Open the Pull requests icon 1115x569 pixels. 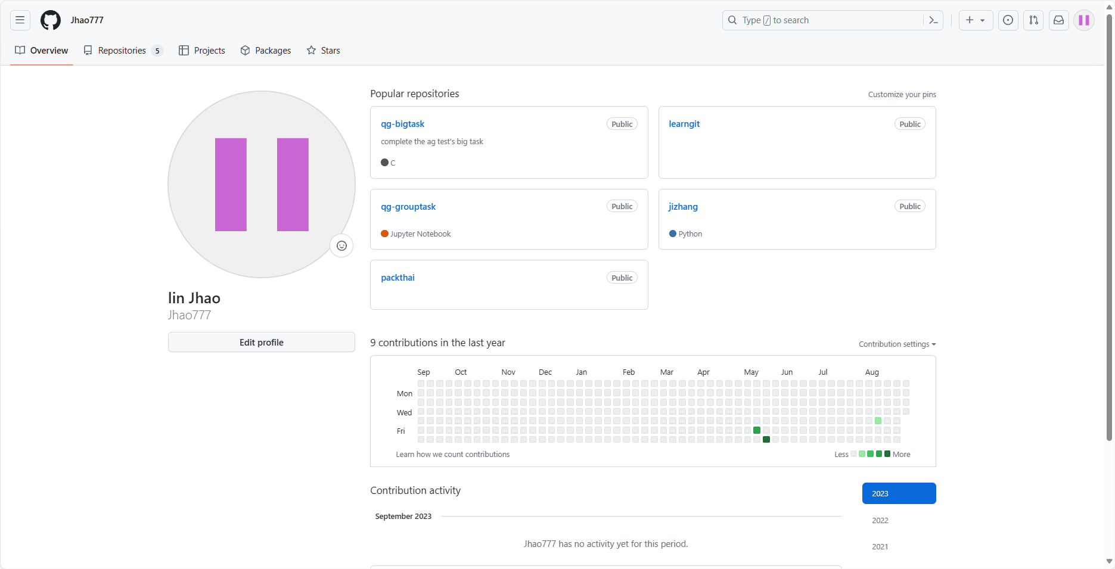point(1033,20)
